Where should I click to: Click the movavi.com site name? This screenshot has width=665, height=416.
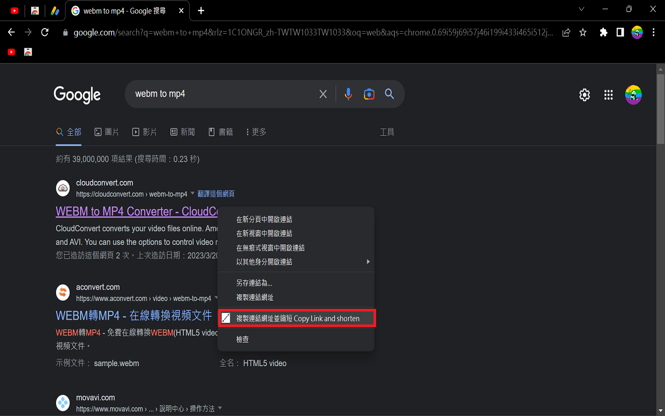coord(96,398)
